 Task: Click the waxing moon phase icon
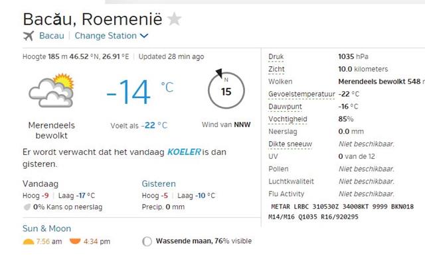pos(147,241)
